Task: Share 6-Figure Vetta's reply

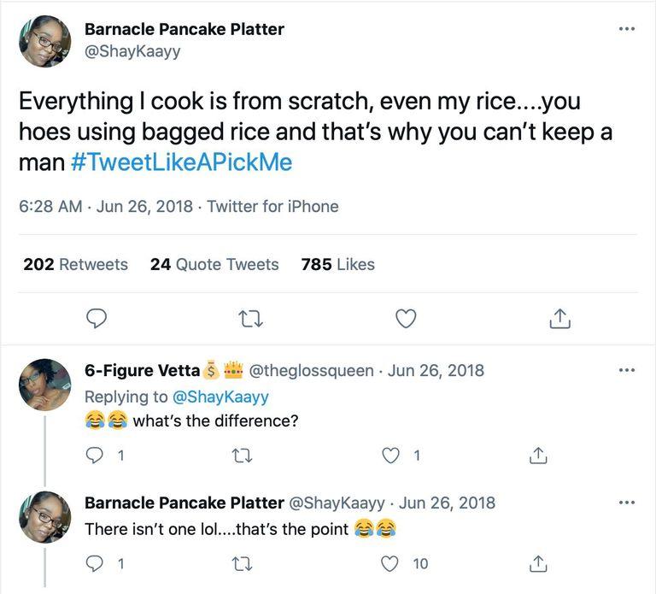Action: click(538, 456)
